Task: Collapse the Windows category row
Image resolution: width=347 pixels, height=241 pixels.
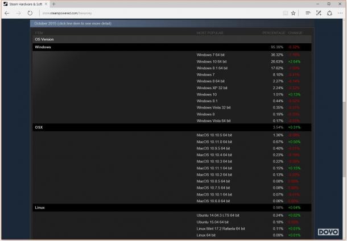Action: [172, 47]
